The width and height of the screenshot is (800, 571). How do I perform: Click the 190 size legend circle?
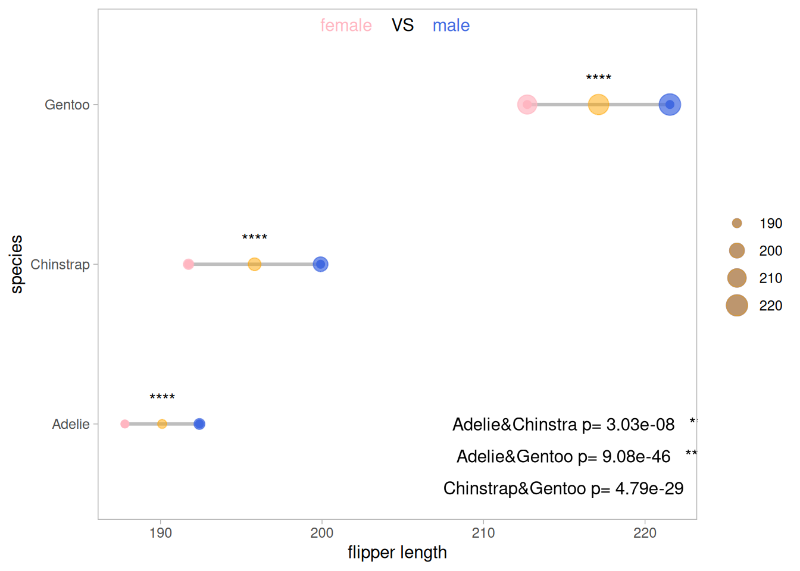(737, 224)
